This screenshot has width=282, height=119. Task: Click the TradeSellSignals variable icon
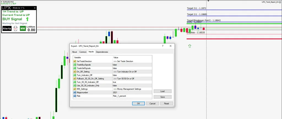tap(75, 68)
